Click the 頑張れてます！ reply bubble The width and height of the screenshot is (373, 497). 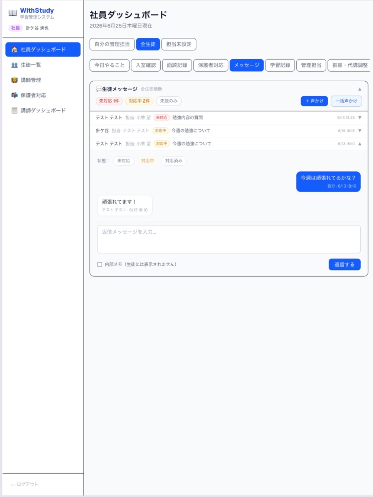(125, 205)
